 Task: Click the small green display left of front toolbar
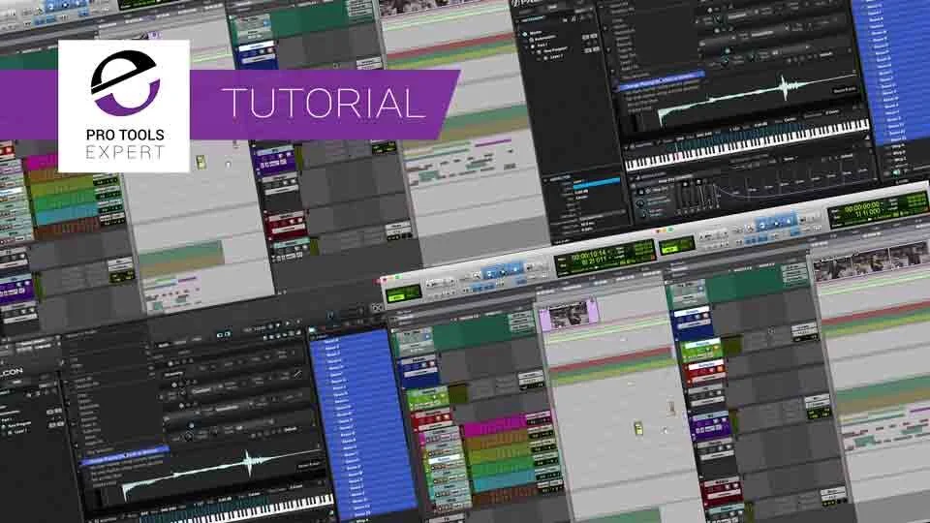click(403, 292)
